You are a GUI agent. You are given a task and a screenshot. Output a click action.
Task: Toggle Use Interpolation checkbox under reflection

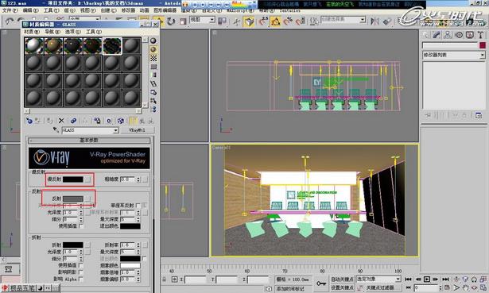point(81,226)
